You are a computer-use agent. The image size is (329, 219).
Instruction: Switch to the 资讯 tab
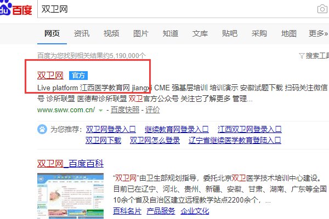tap(82, 33)
